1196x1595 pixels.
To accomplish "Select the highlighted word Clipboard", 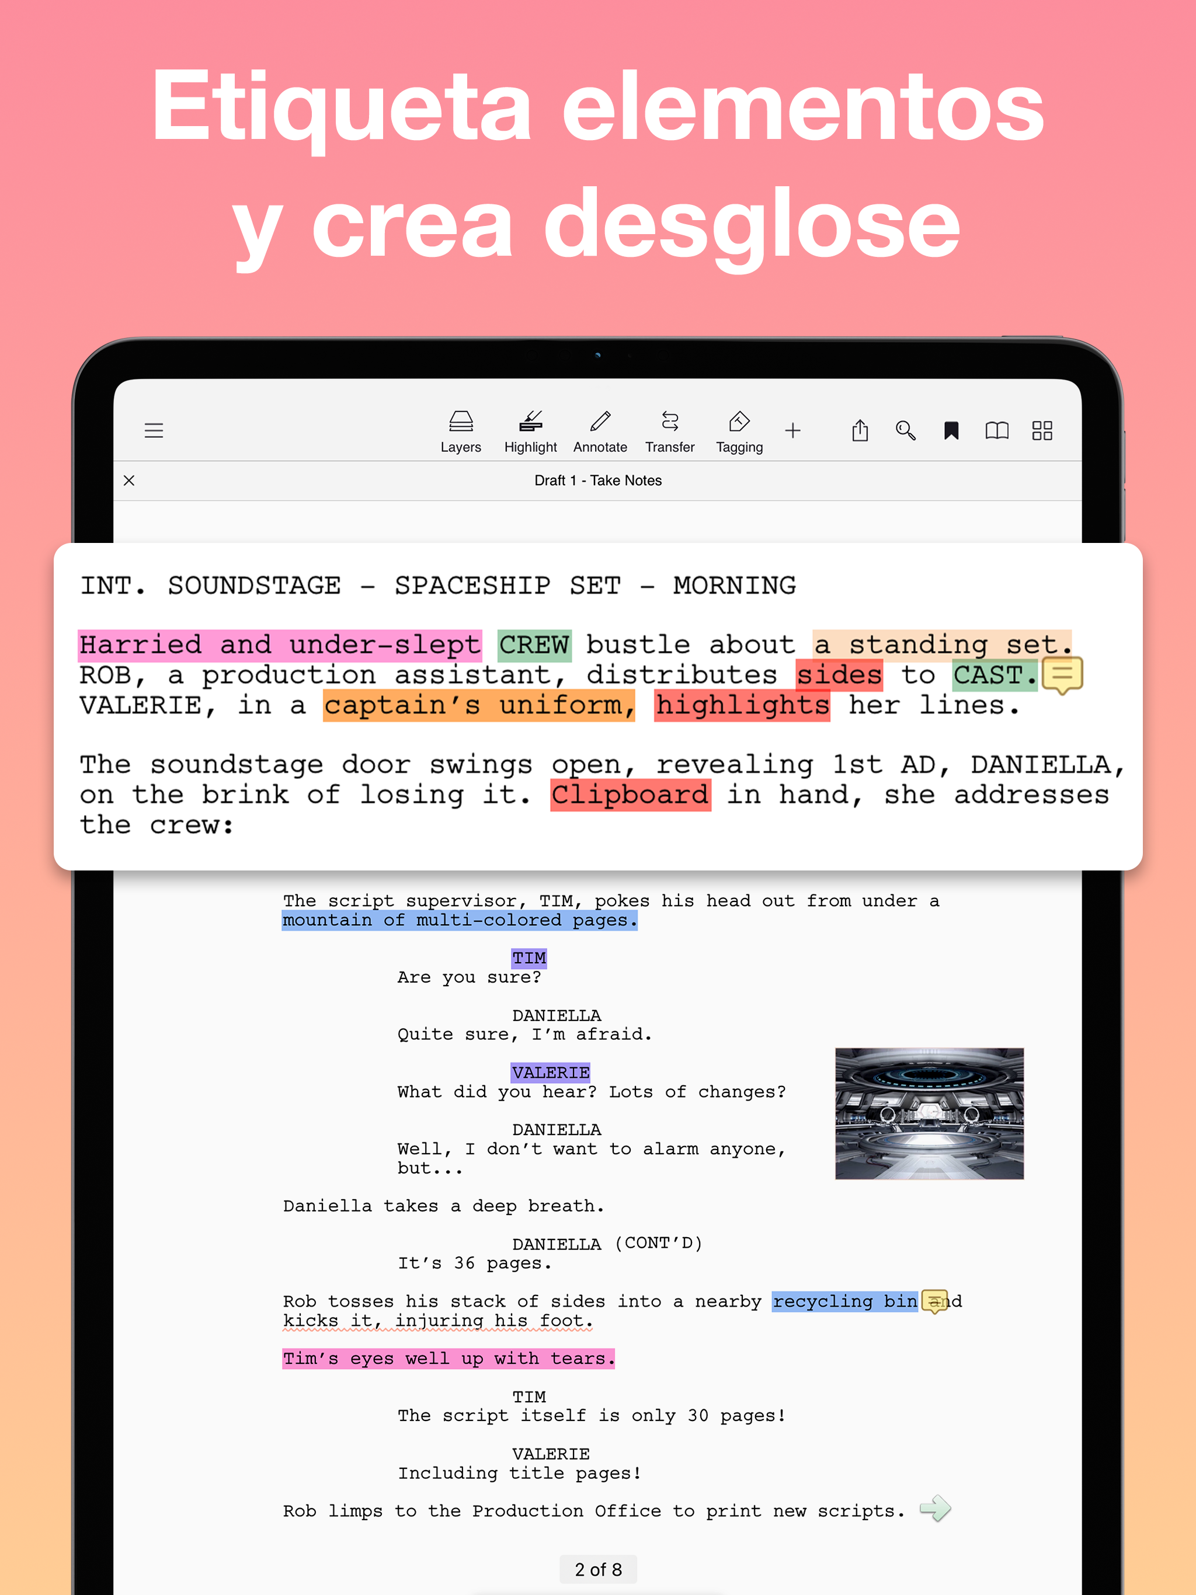I will (x=631, y=795).
